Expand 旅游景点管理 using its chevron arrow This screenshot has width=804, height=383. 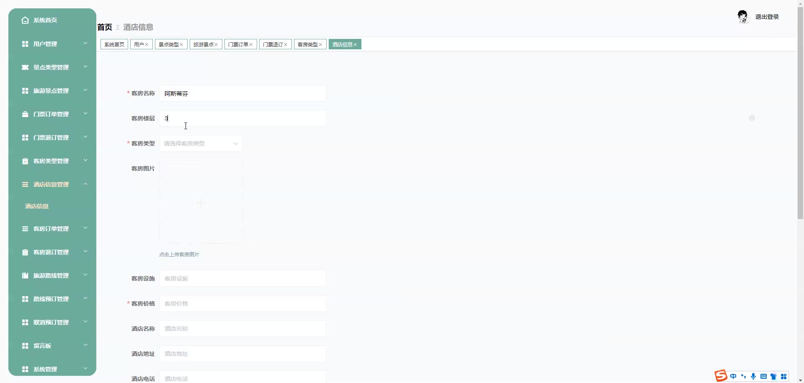85,90
